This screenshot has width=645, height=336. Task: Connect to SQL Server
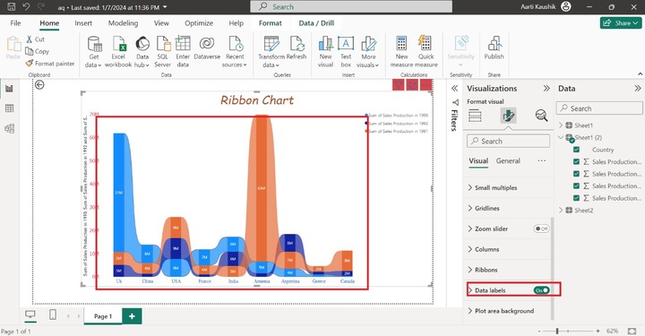tap(163, 52)
